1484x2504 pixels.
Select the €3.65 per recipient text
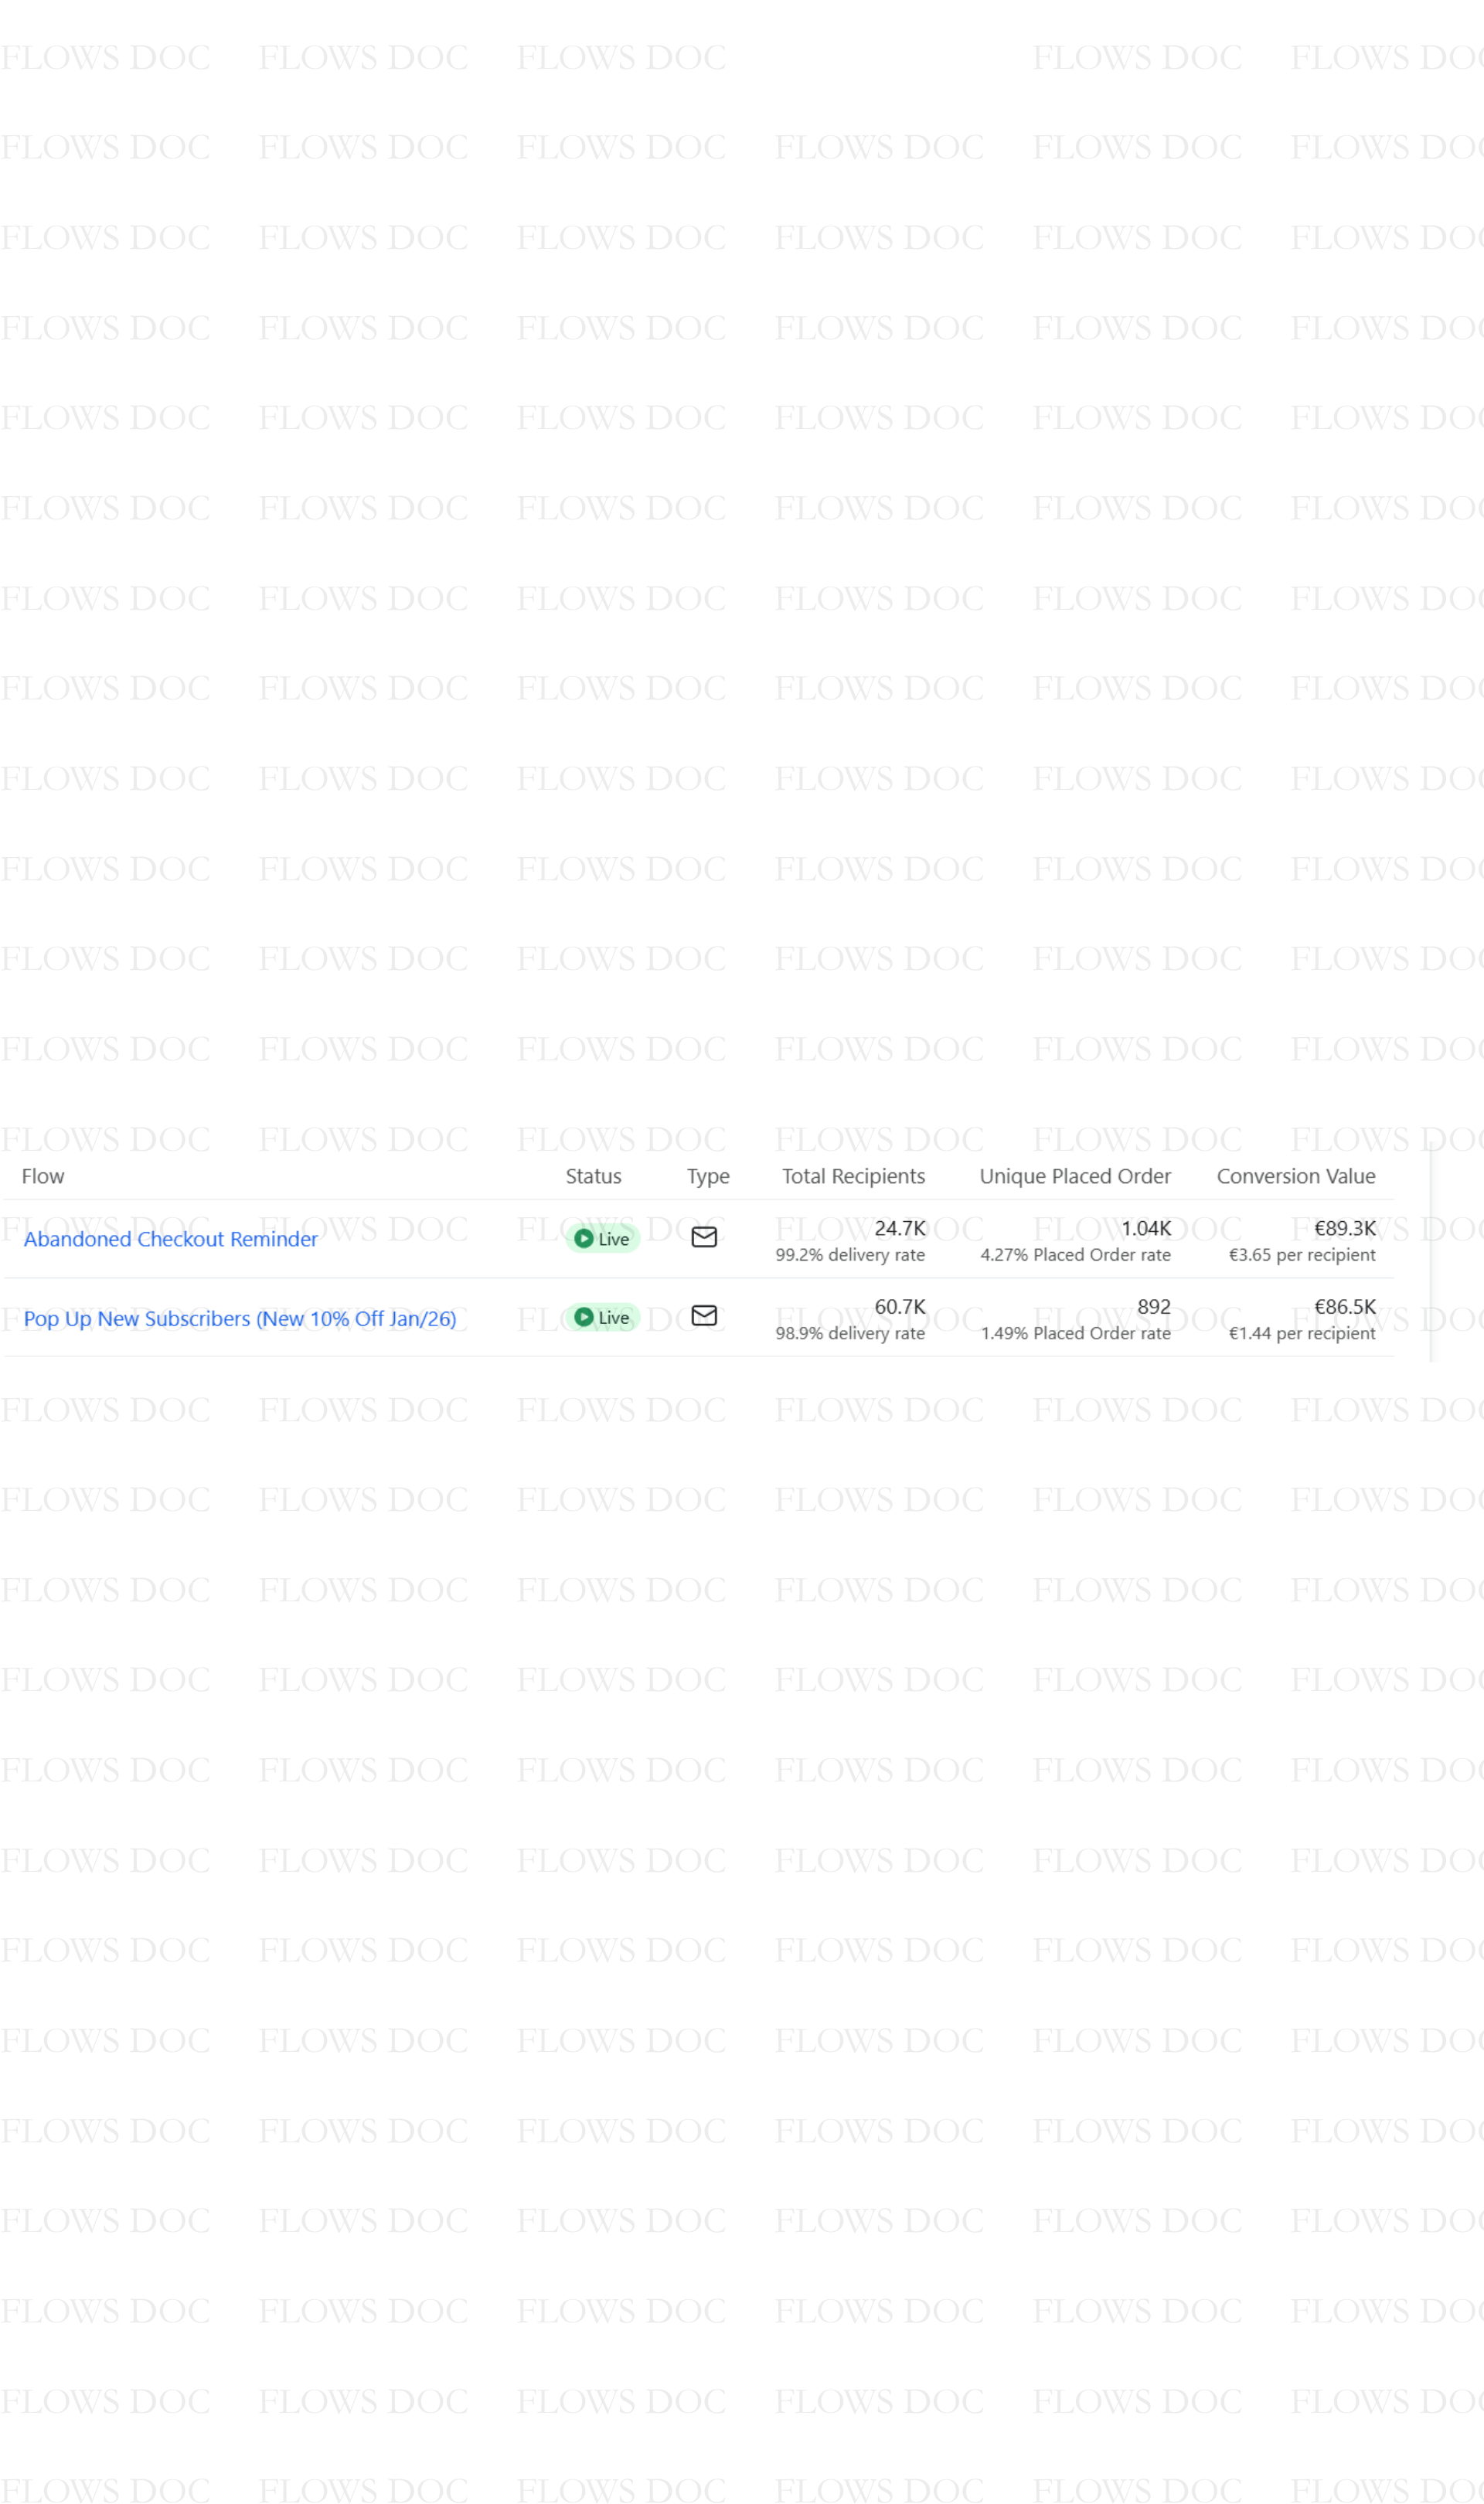pyautogui.click(x=1302, y=1254)
